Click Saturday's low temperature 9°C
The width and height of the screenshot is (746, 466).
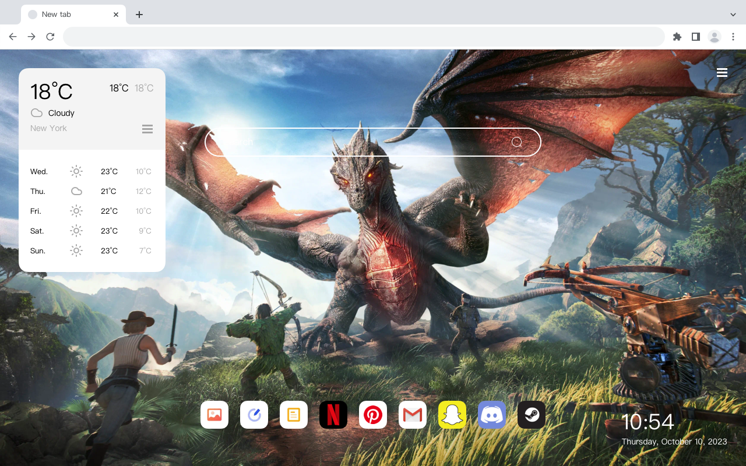click(x=145, y=231)
